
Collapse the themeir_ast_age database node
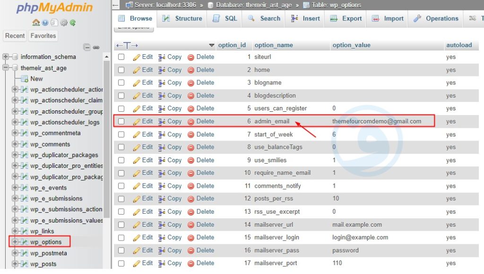tap(6, 67)
